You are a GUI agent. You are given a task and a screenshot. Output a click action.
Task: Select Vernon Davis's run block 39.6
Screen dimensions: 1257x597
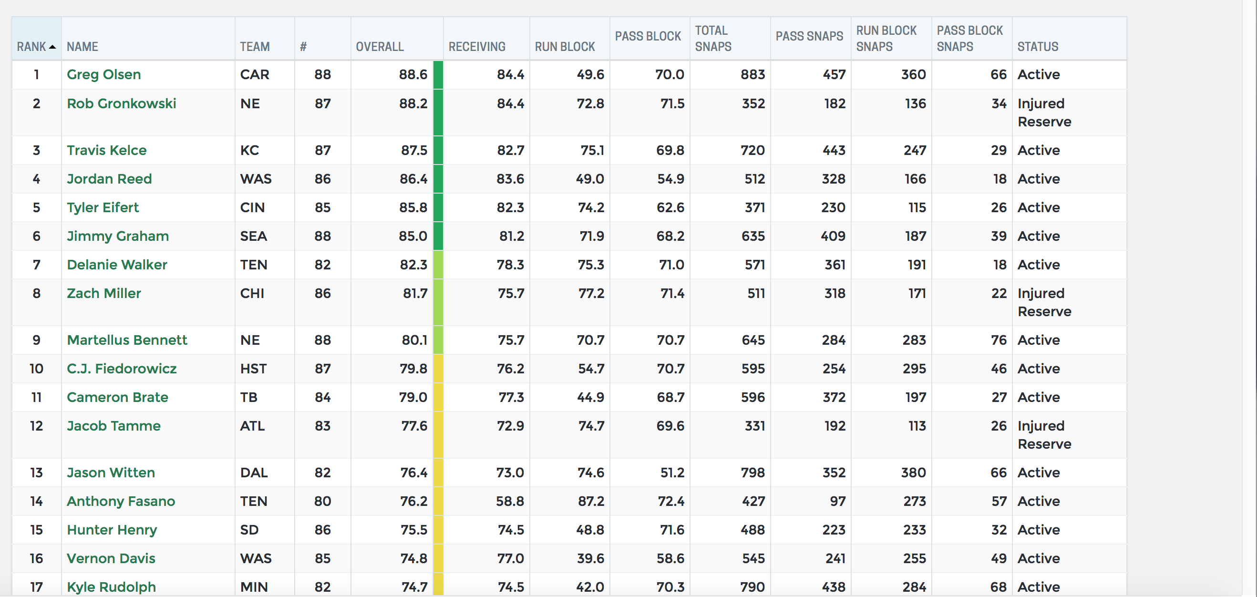coord(590,559)
